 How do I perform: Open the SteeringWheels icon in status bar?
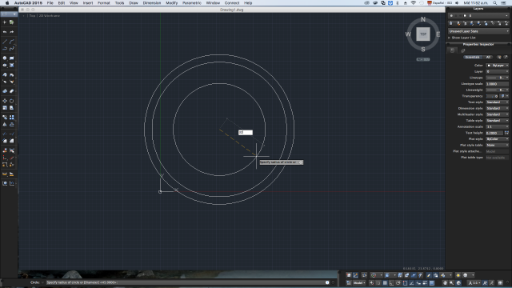458,282
